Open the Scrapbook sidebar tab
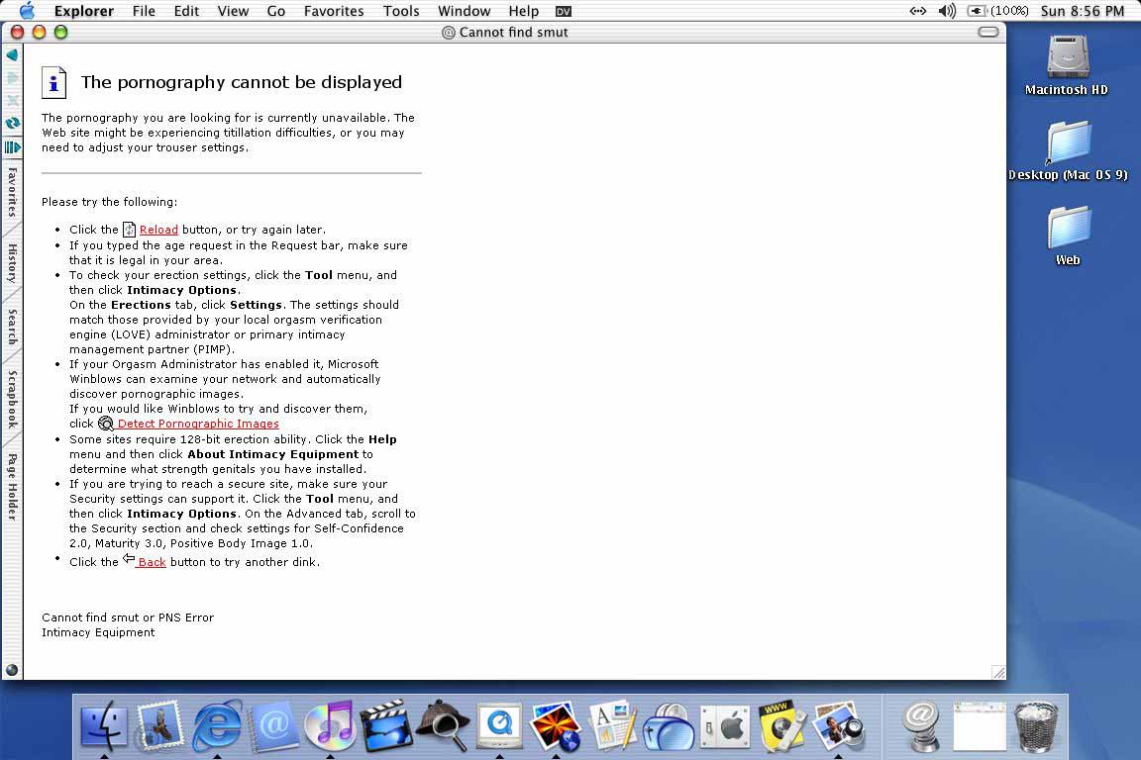Image resolution: width=1141 pixels, height=760 pixels. coord(12,399)
